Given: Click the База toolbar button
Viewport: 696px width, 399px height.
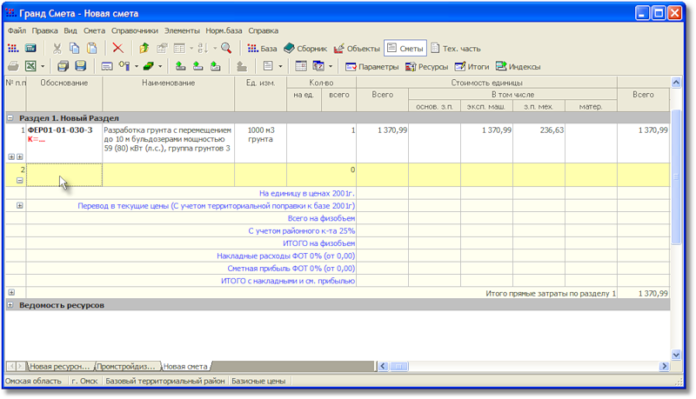Looking at the screenshot, I should pos(262,49).
